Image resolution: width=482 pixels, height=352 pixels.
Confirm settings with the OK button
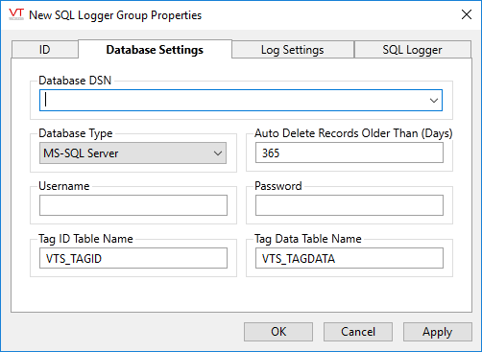(x=278, y=332)
